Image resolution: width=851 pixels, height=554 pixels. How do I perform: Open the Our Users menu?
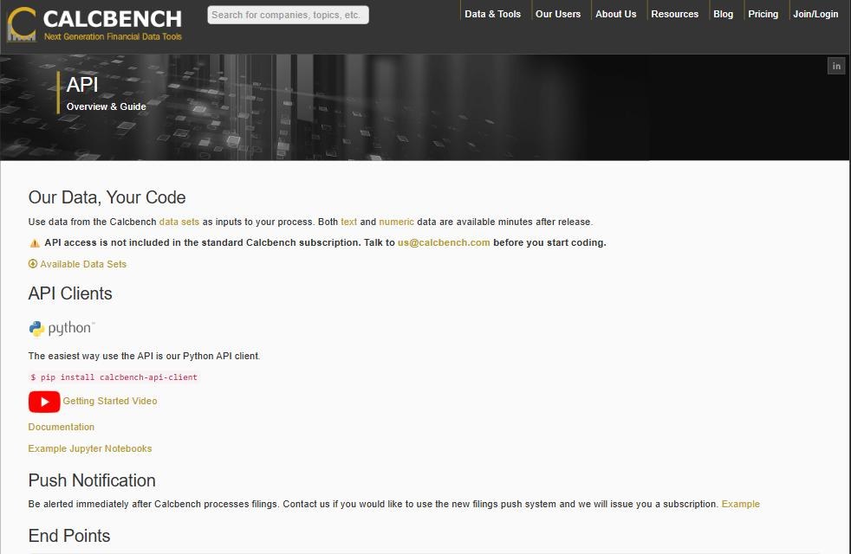point(558,14)
